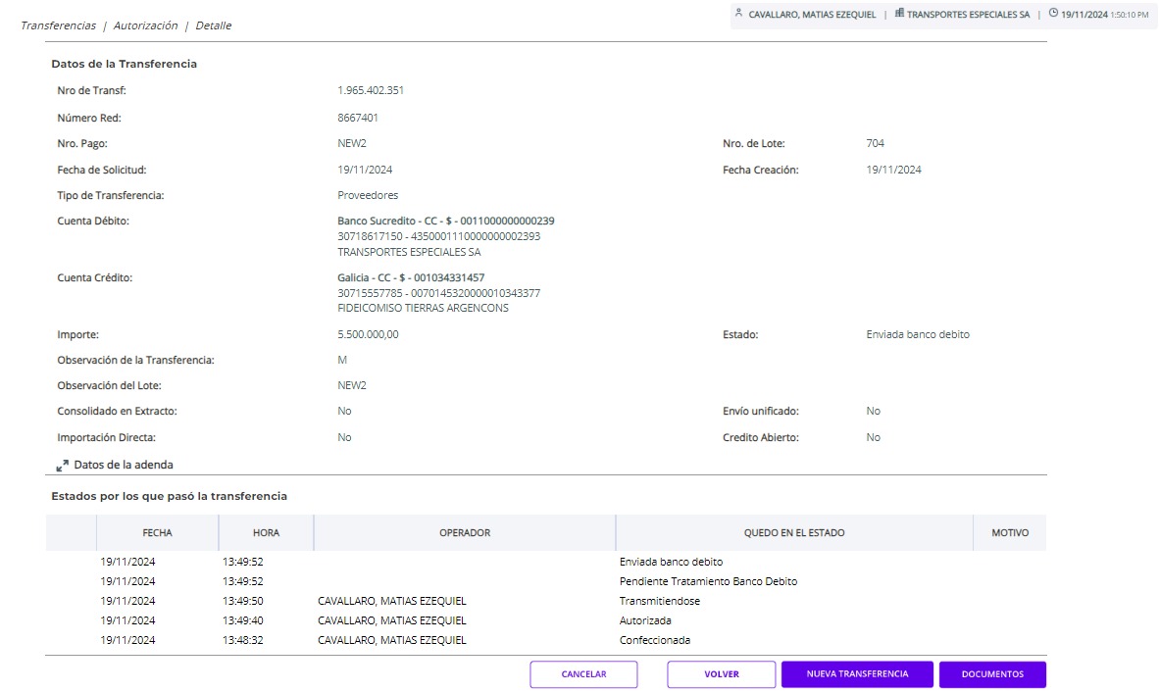Image resolution: width=1159 pixels, height=692 pixels.
Task: Click CAVALLARO, MATIAS EZEQUIEL in top bar
Action: (812, 14)
